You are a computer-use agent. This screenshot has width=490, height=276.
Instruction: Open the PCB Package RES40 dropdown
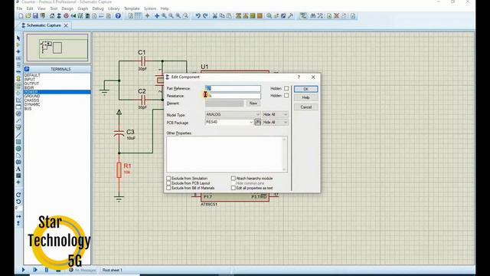click(x=230, y=122)
